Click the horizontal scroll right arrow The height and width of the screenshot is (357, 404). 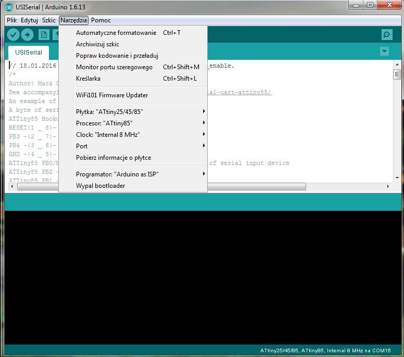tap(388, 186)
